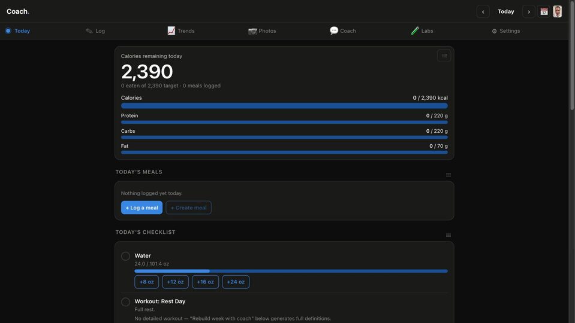Click the Settings gear icon

point(494,31)
